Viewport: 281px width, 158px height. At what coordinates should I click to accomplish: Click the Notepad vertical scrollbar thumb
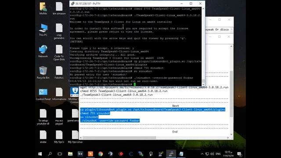231,93
